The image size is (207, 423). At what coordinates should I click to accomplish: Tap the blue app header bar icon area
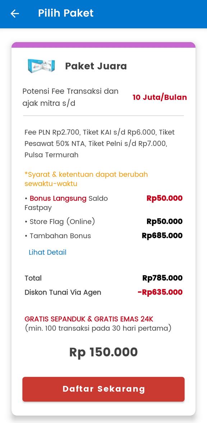pyautogui.click(x=103, y=14)
